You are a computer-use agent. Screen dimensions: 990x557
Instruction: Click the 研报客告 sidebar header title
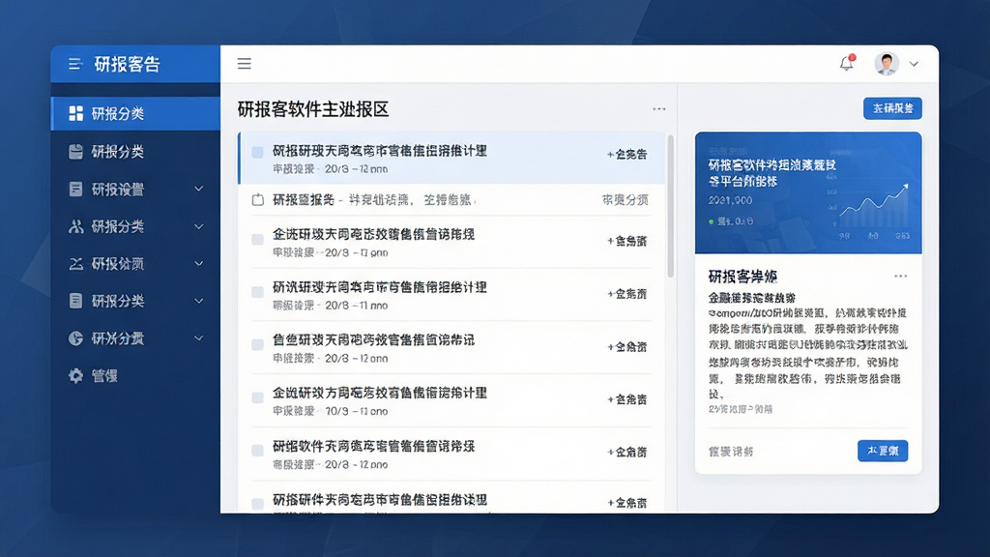click(x=127, y=64)
